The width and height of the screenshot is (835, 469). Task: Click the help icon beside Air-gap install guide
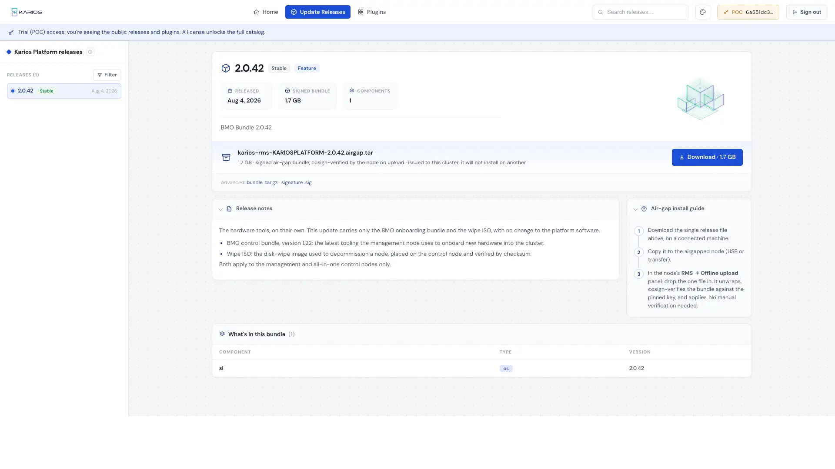tap(644, 209)
